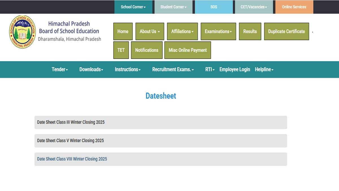Open the Results page

(x=250, y=31)
